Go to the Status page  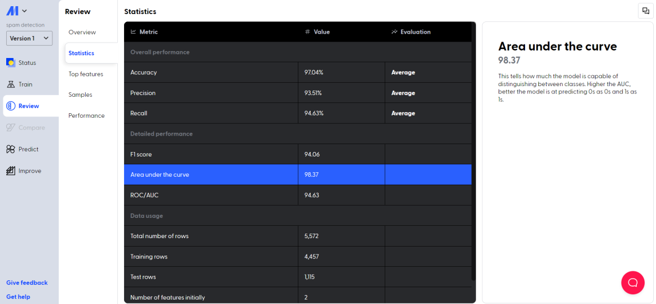pyautogui.click(x=27, y=62)
